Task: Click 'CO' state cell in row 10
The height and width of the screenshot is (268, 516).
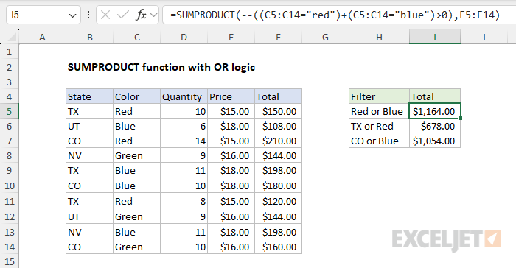Action: (x=89, y=186)
